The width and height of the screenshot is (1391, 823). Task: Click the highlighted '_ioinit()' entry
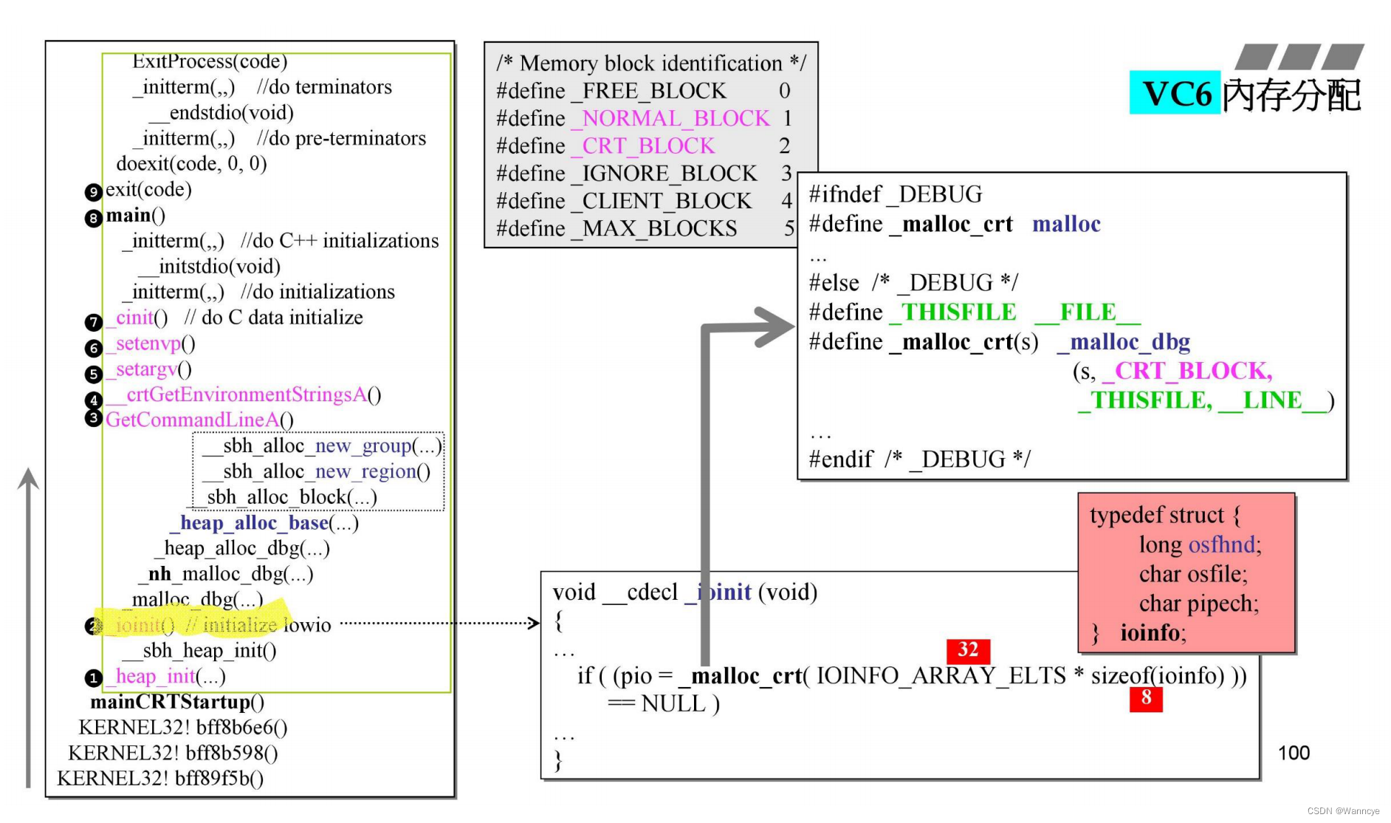tap(140, 625)
